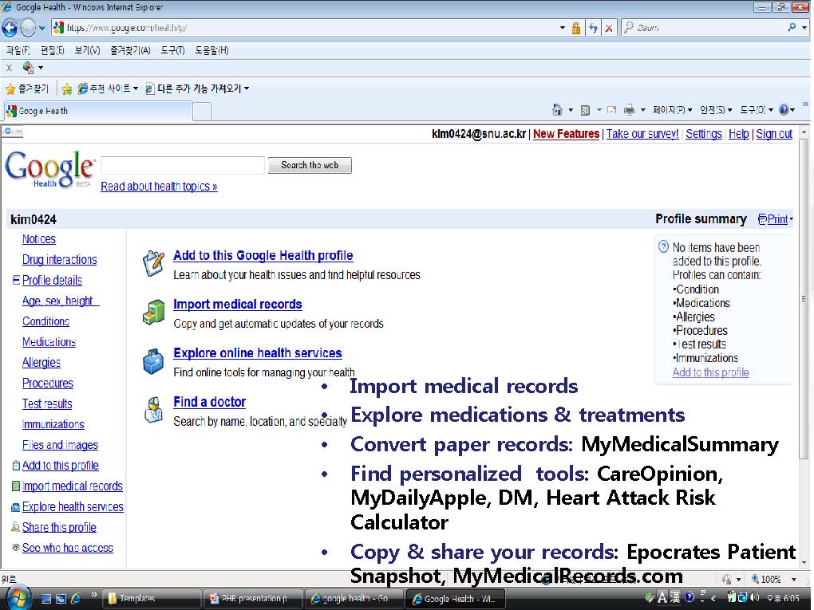Click the search magnifier icon in toolbar

[792, 27]
